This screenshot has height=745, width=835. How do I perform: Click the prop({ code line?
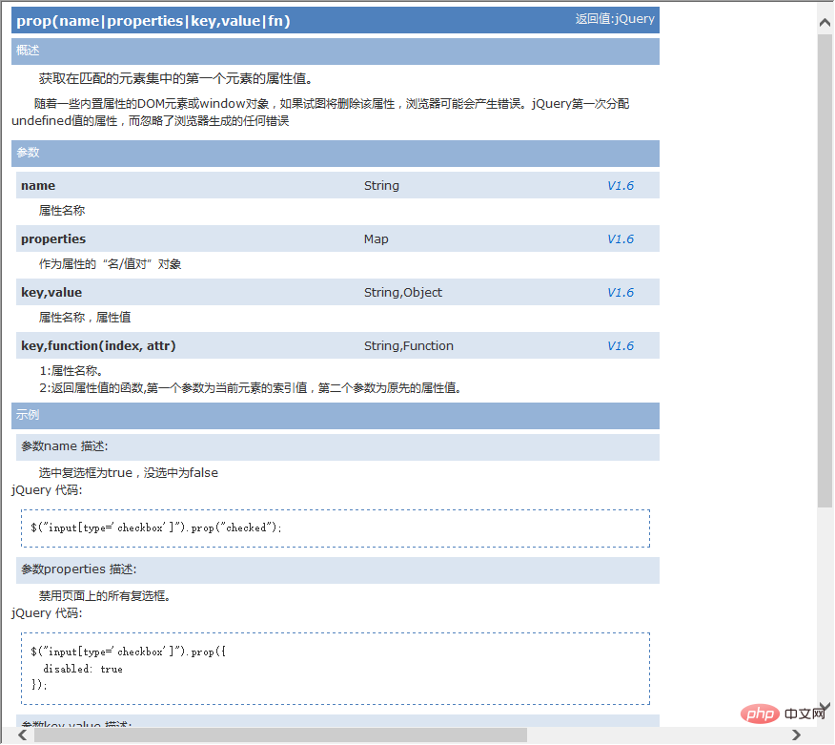128,652
